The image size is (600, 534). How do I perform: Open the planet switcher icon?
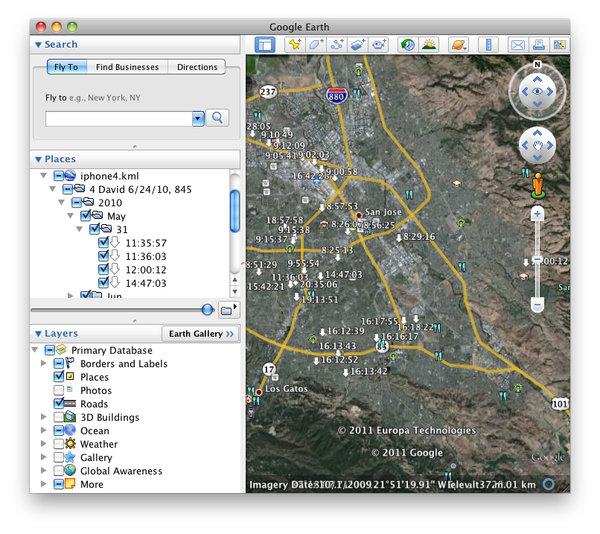coord(459,45)
